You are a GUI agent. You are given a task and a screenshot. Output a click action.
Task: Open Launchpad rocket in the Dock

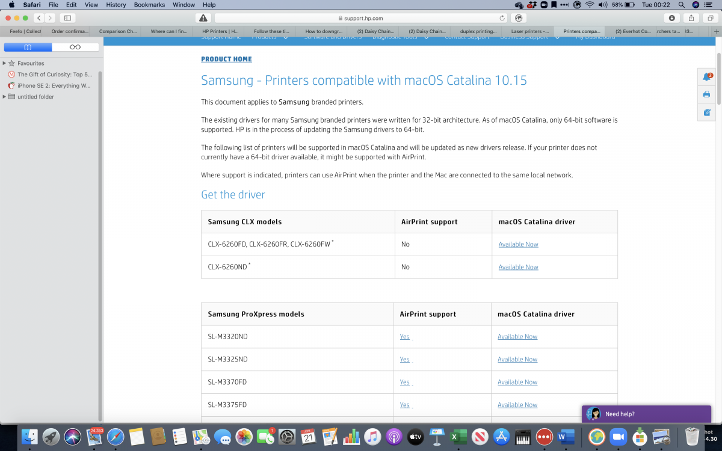pos(51,437)
